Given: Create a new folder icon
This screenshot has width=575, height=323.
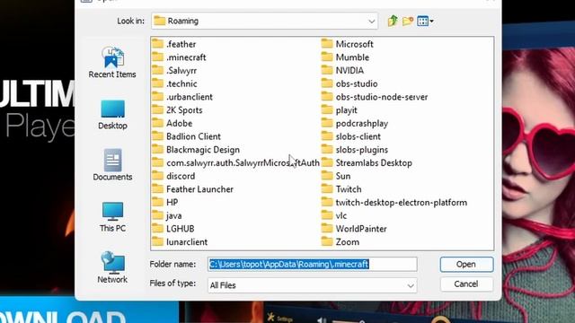Looking at the screenshot, I should pyautogui.click(x=408, y=21).
